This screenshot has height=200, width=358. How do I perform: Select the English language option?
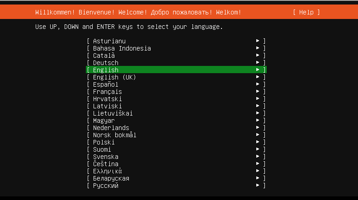pyautogui.click(x=106, y=70)
